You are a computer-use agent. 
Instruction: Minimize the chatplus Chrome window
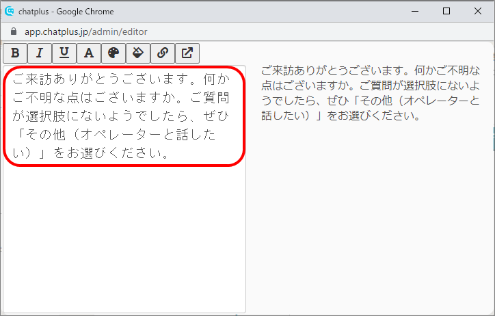pyautogui.click(x=415, y=12)
